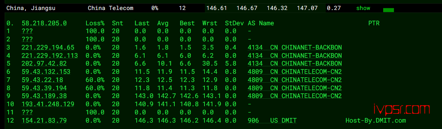Open the 906 US DMIT AS link
The image size is (442, 129).
pyautogui.click(x=272, y=120)
